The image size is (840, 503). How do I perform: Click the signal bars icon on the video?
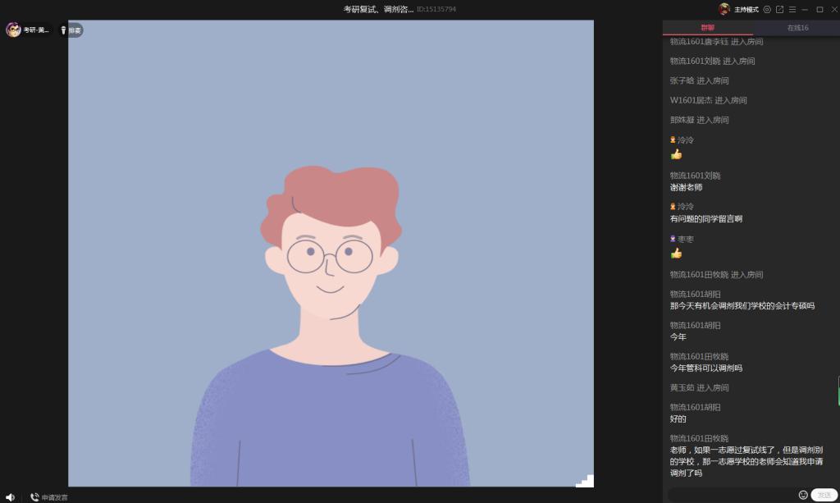(x=584, y=481)
